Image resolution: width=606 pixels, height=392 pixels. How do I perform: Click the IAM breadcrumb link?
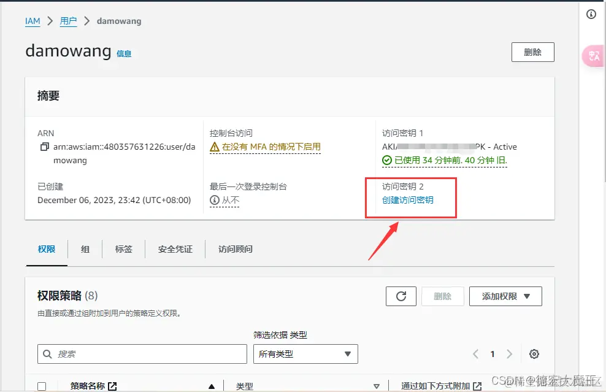point(33,21)
